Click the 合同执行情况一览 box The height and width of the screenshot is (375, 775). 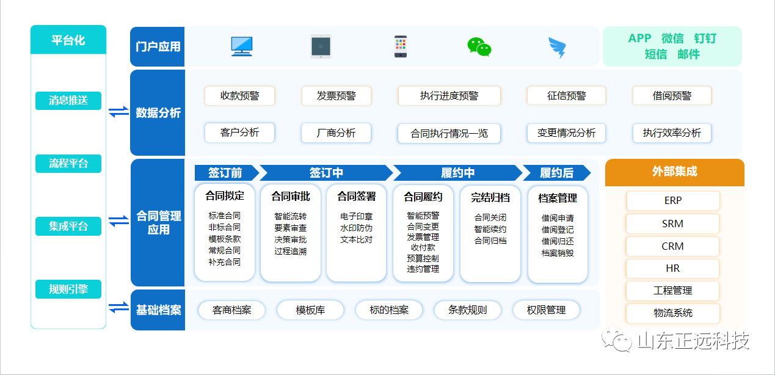(449, 133)
